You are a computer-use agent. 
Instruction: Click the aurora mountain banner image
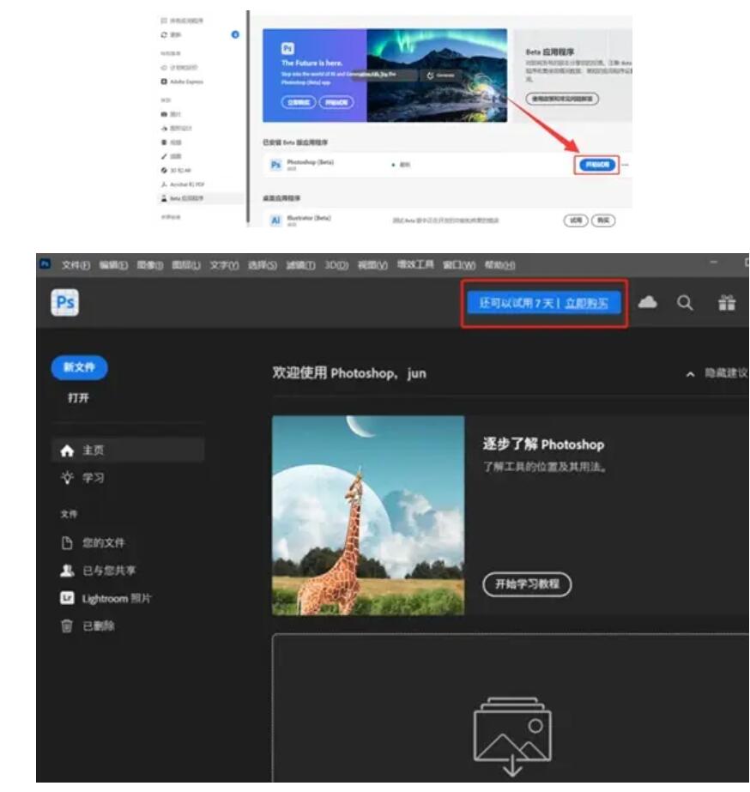click(437, 76)
